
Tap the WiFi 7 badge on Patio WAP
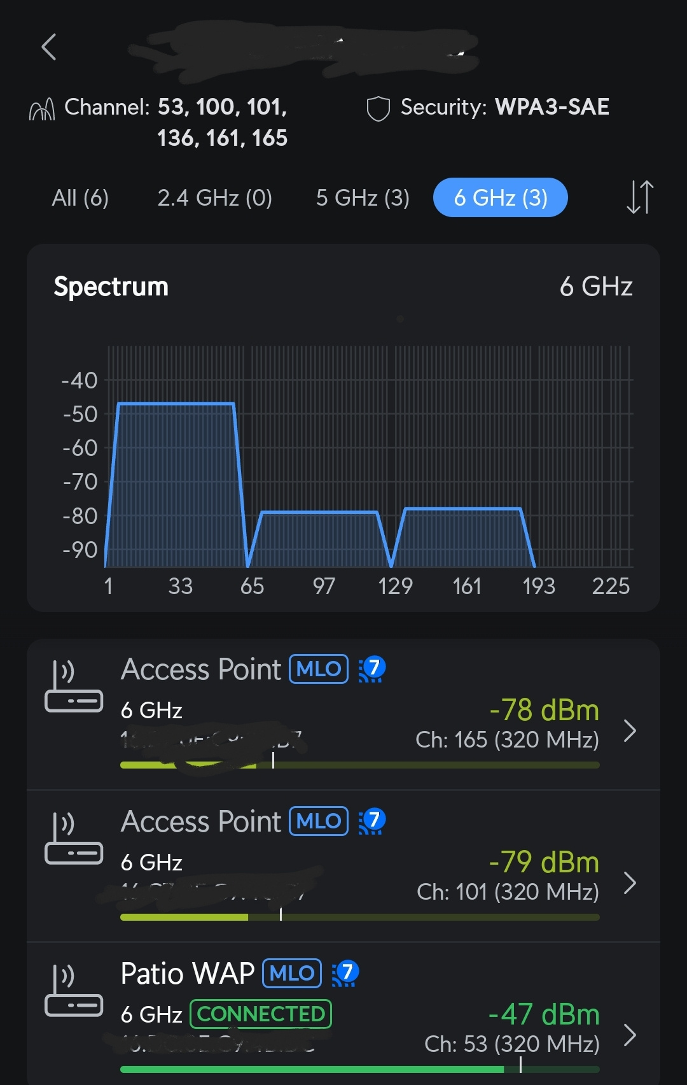(345, 973)
